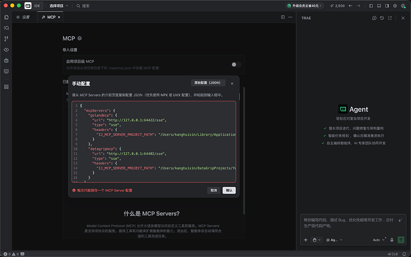Start a new chat in TRAE panel
The image size is (411, 257).
pos(374,18)
